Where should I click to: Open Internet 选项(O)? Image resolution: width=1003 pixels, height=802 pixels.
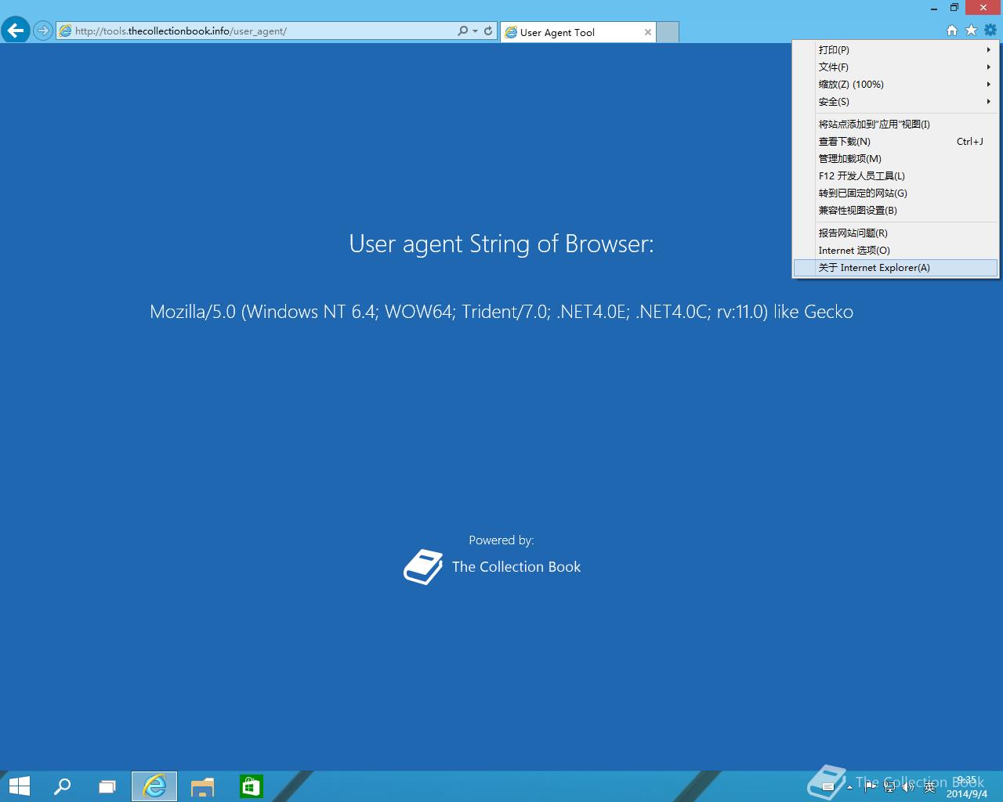point(896,250)
